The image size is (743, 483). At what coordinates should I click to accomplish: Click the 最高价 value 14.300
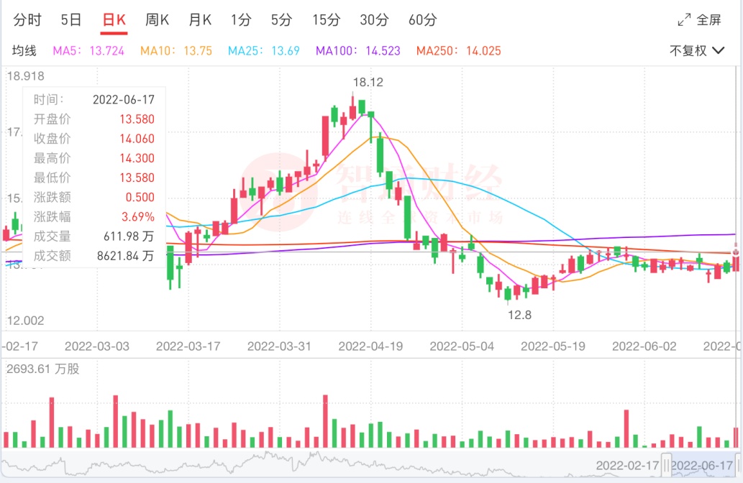[137, 158]
